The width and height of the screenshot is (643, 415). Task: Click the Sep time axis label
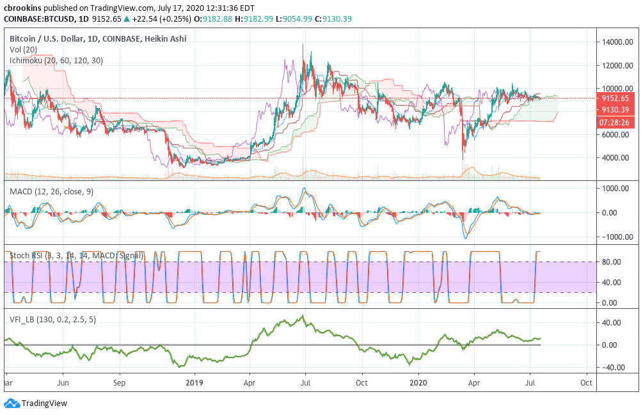[x=119, y=382]
